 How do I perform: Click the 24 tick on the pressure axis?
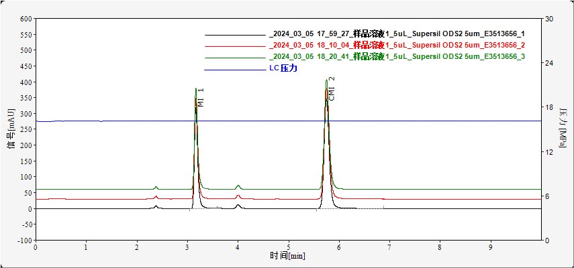(548, 63)
